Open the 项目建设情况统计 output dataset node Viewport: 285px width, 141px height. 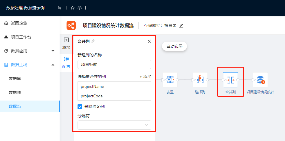pyautogui.click(x=260, y=80)
